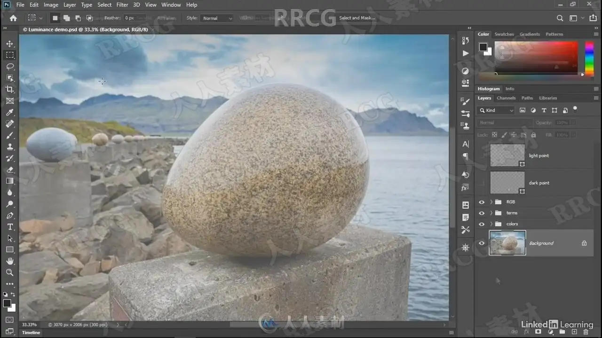
Task: Toggle visibility of RGB group
Action: click(x=482, y=202)
